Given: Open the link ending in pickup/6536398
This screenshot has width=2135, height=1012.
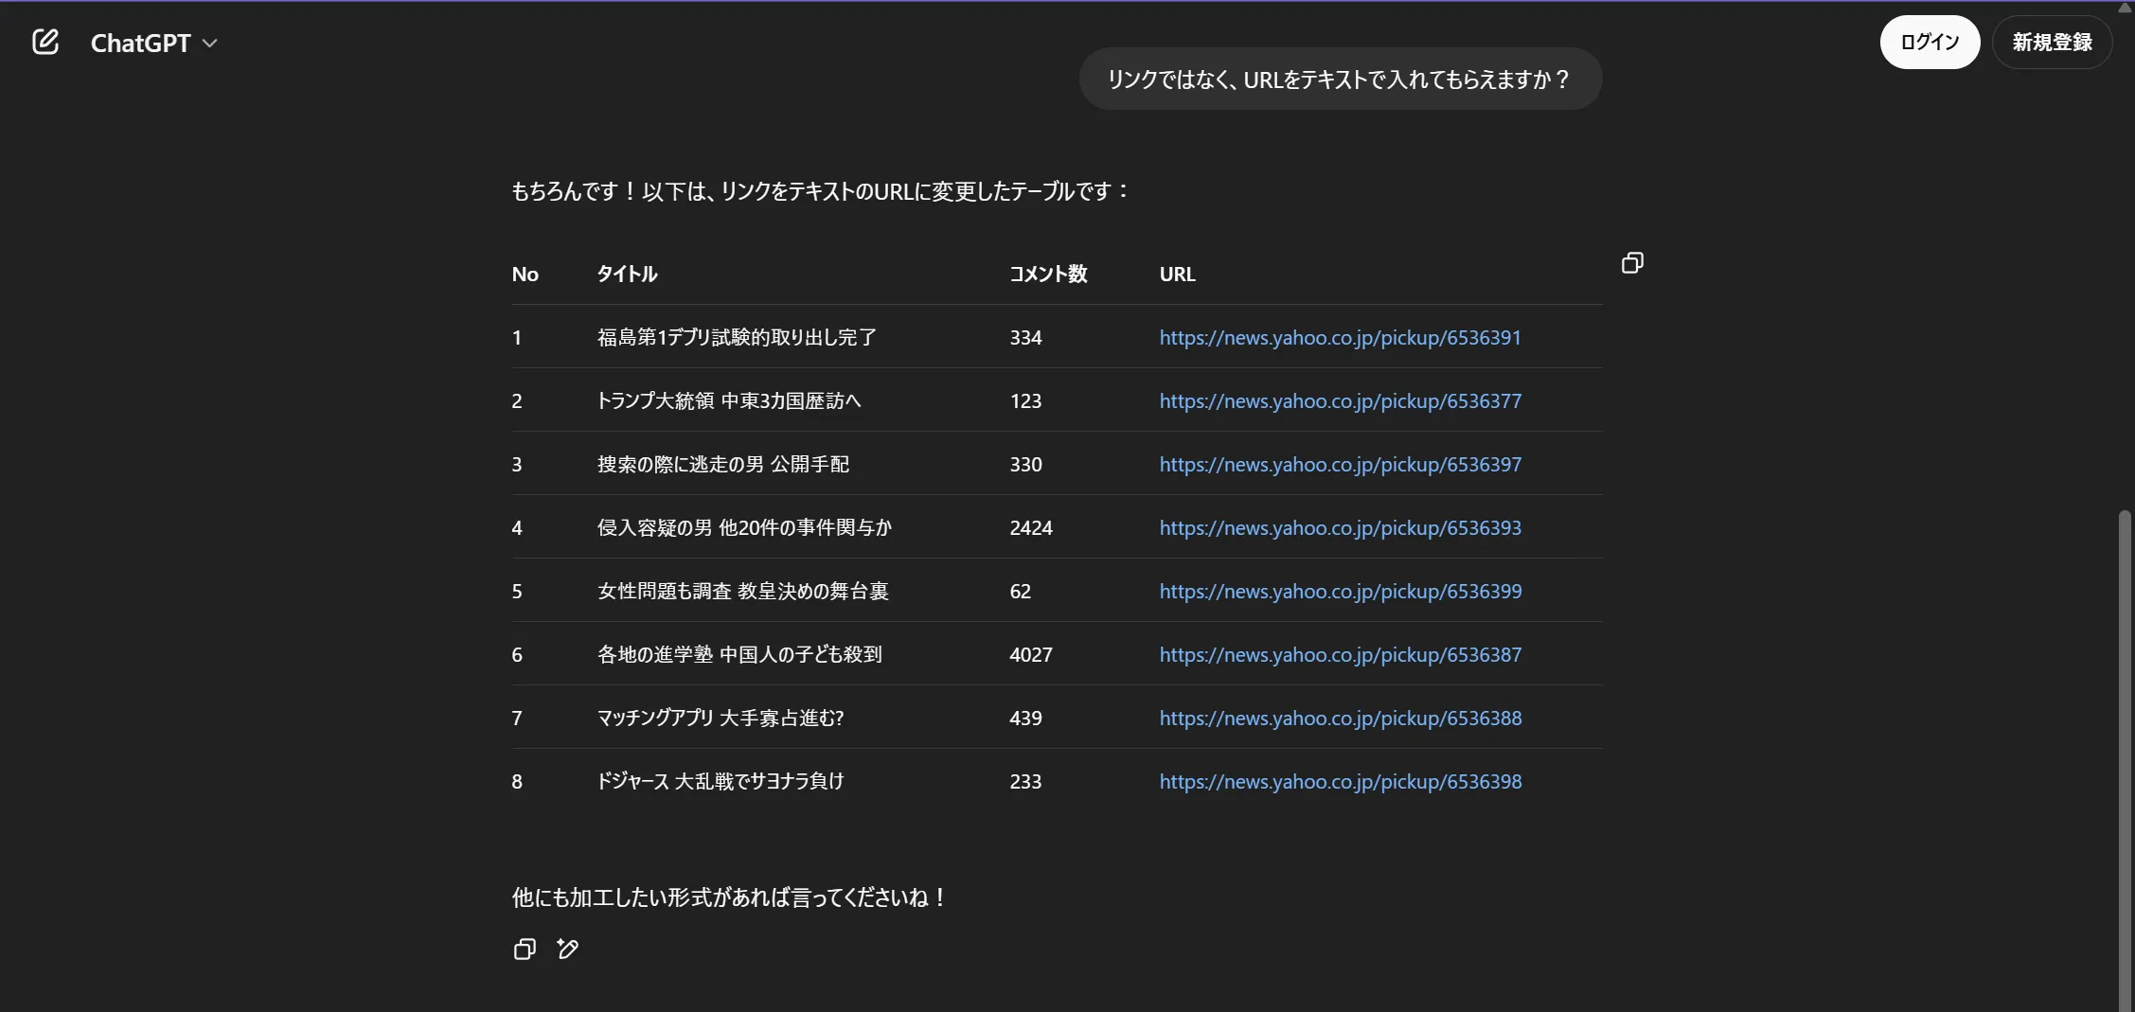Looking at the screenshot, I should (1341, 781).
